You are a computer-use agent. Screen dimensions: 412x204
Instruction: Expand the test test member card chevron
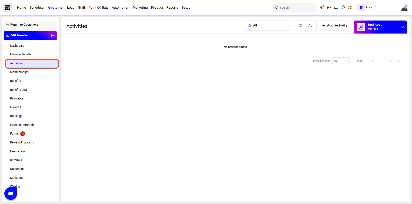(402, 27)
